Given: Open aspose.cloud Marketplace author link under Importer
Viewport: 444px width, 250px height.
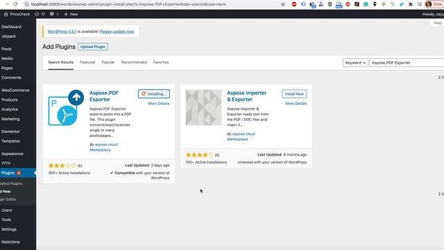Looking at the screenshot, I should (x=241, y=136).
